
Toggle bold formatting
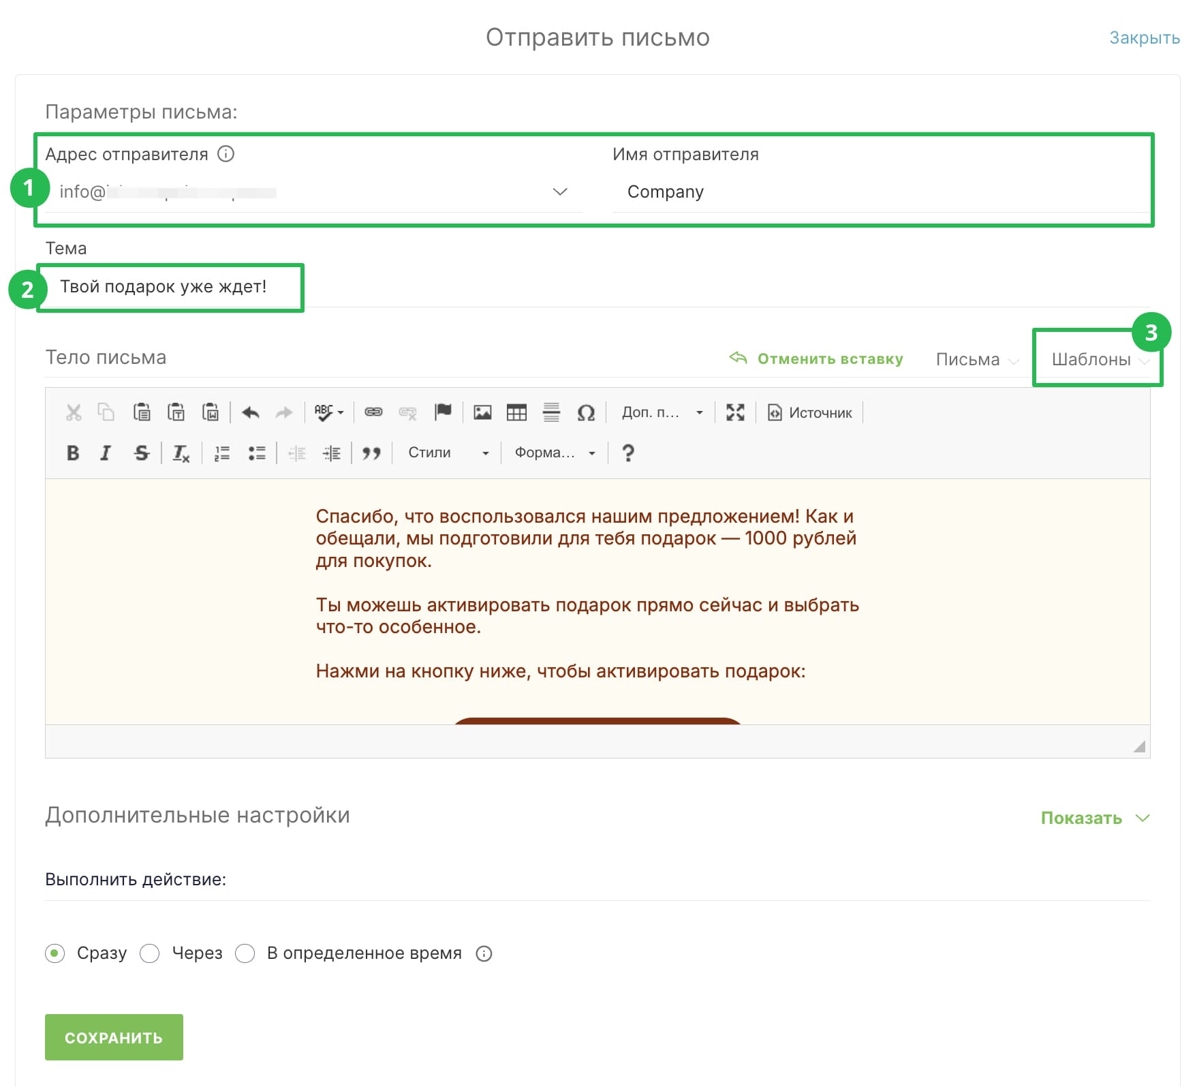[73, 453]
